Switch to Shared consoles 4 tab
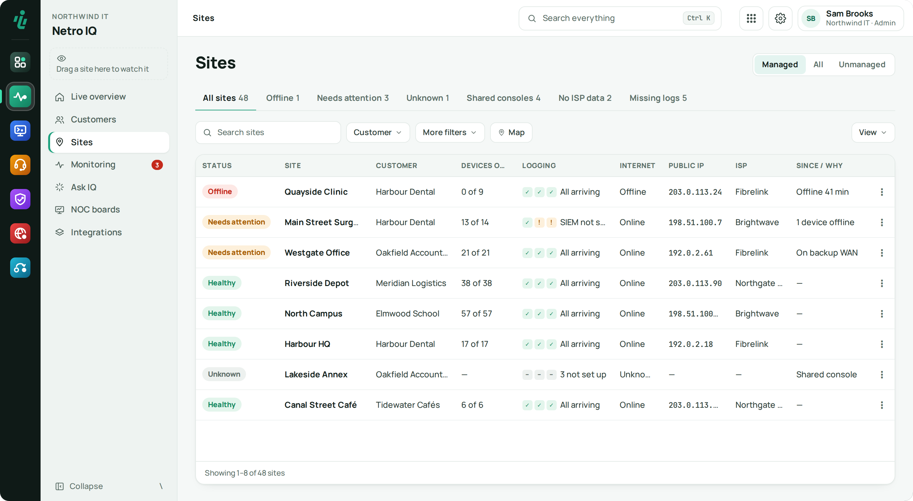This screenshot has width=913, height=501. pyautogui.click(x=503, y=98)
